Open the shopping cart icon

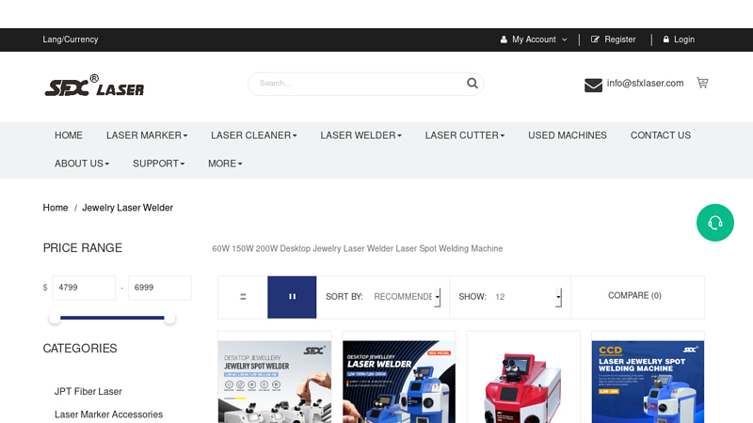coord(702,83)
